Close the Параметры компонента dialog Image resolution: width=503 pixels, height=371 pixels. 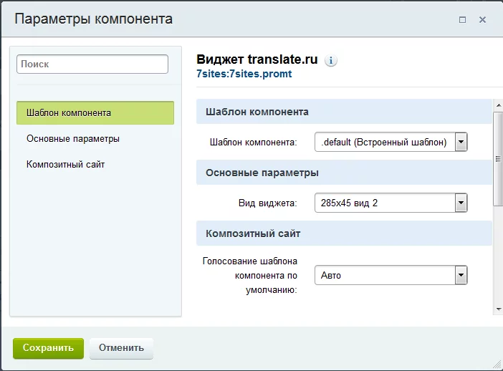tap(483, 19)
